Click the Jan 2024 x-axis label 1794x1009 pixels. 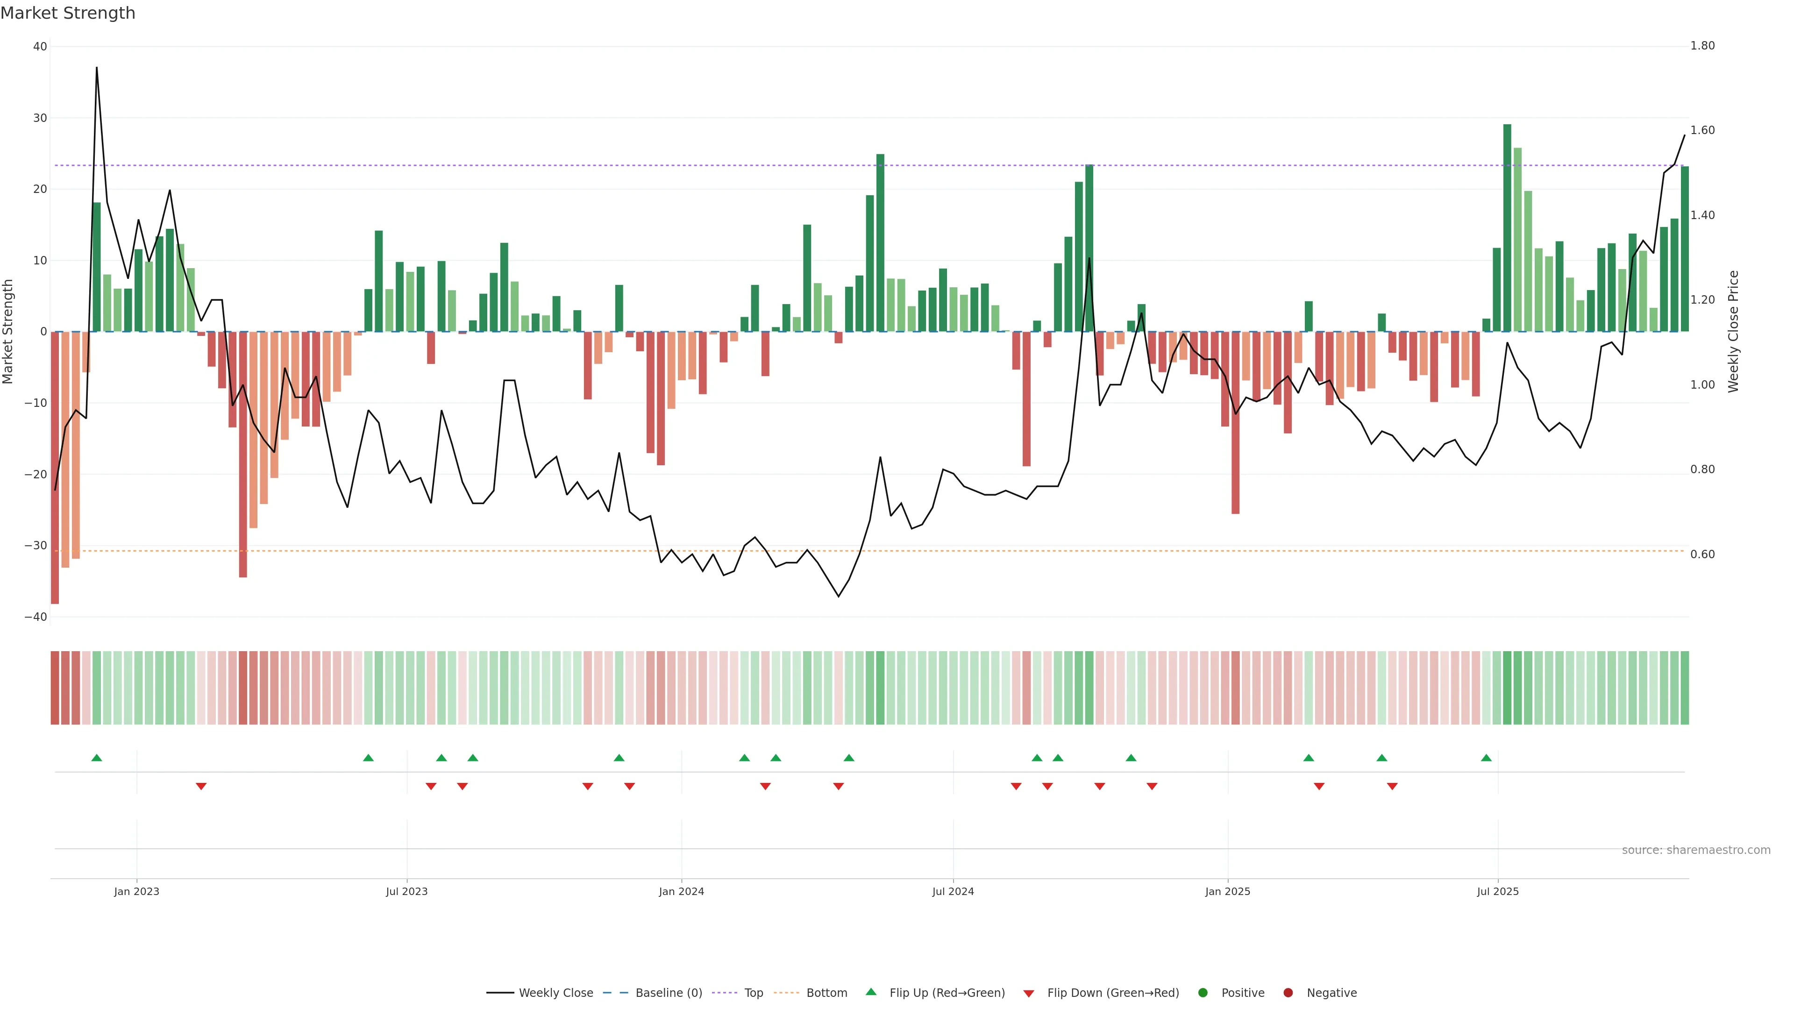point(681,891)
